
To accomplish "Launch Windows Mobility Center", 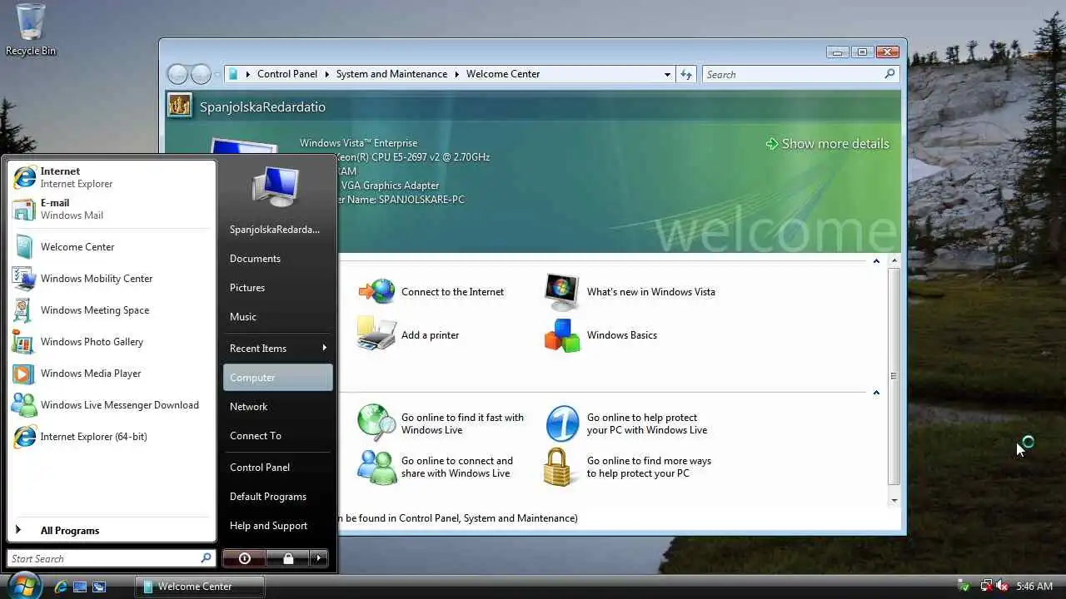I will 111,279.
